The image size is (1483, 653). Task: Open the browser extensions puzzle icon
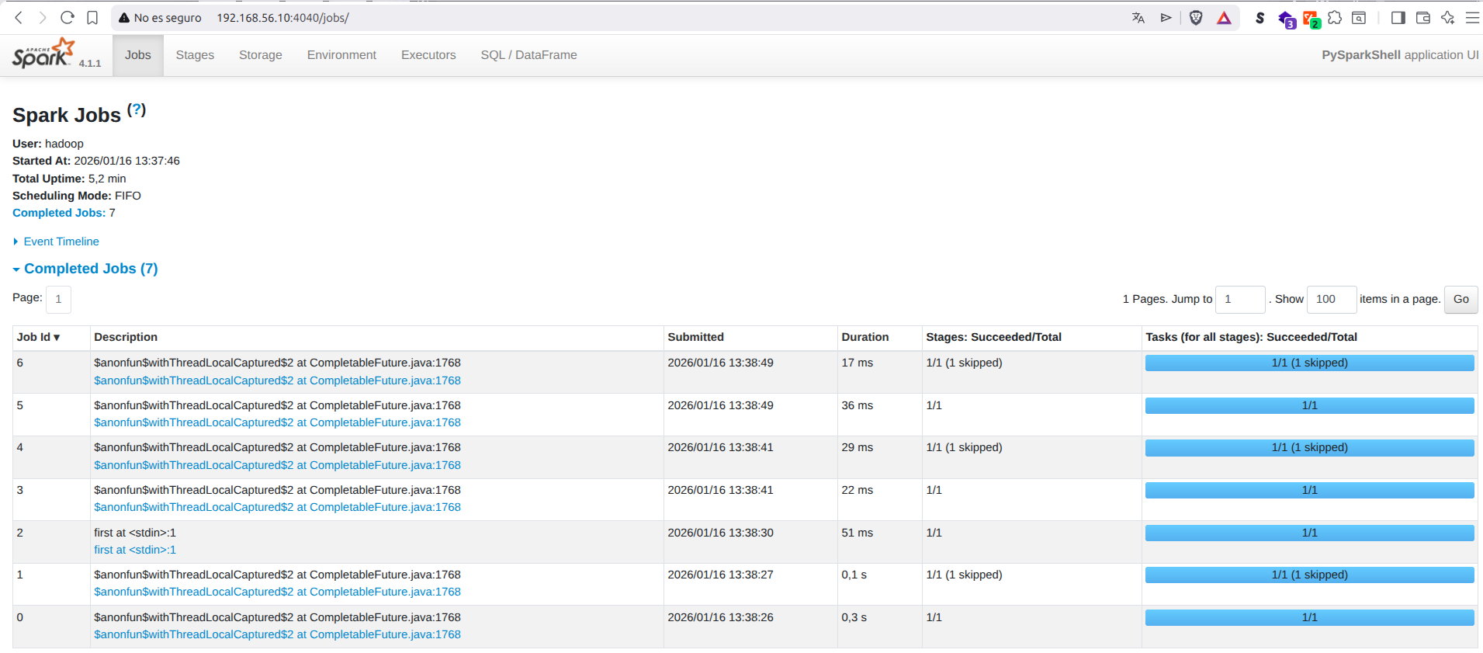tap(1335, 18)
